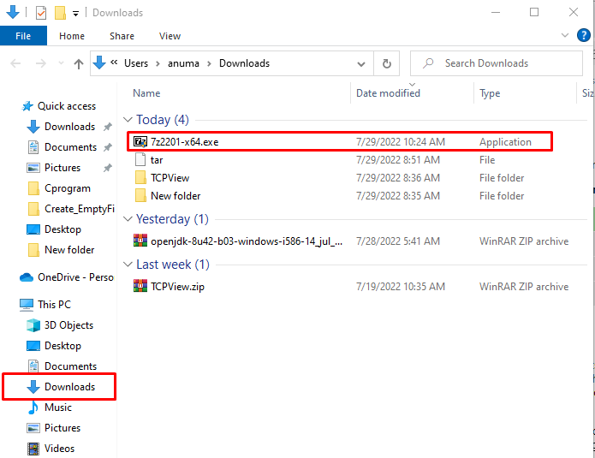Click anuma in the address path
The width and height of the screenshot is (595, 458).
tap(183, 63)
